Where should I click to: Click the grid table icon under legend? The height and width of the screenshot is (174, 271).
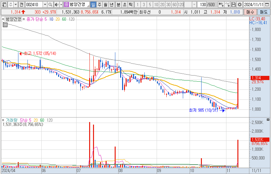tap(5, 25)
